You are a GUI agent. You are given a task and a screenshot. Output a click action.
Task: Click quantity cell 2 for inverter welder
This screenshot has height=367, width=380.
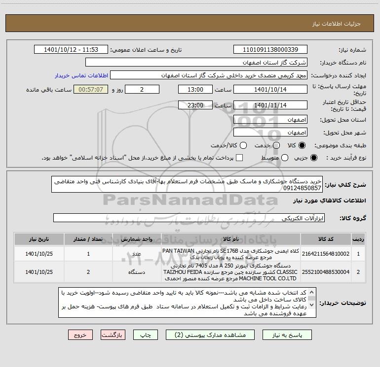pyautogui.click(x=88, y=272)
